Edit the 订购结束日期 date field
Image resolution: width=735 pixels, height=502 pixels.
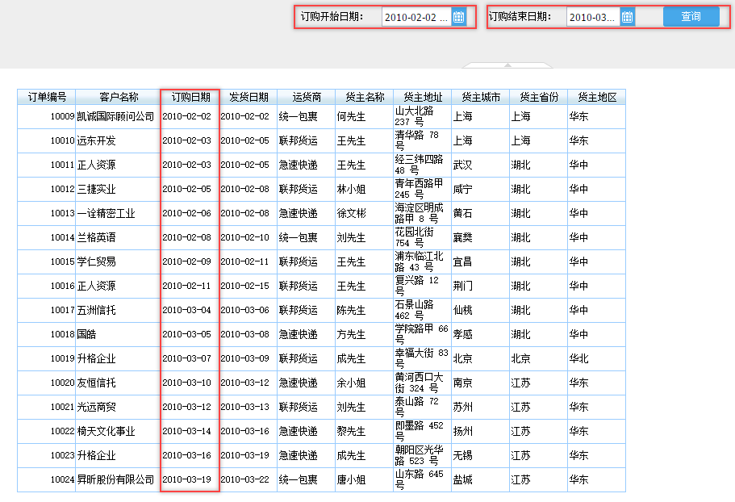pyautogui.click(x=593, y=17)
